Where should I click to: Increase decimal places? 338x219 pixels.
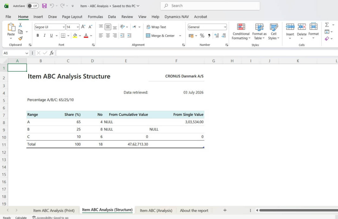pyautogui.click(x=217, y=35)
